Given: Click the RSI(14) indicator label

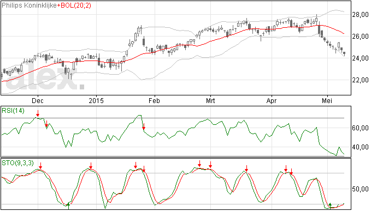Looking at the screenshot, I should tap(13, 111).
